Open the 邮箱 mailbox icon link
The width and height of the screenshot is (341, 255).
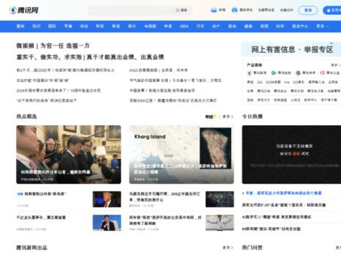pos(218,10)
